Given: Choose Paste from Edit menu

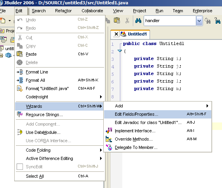Looking at the screenshot, I should 60,54.
